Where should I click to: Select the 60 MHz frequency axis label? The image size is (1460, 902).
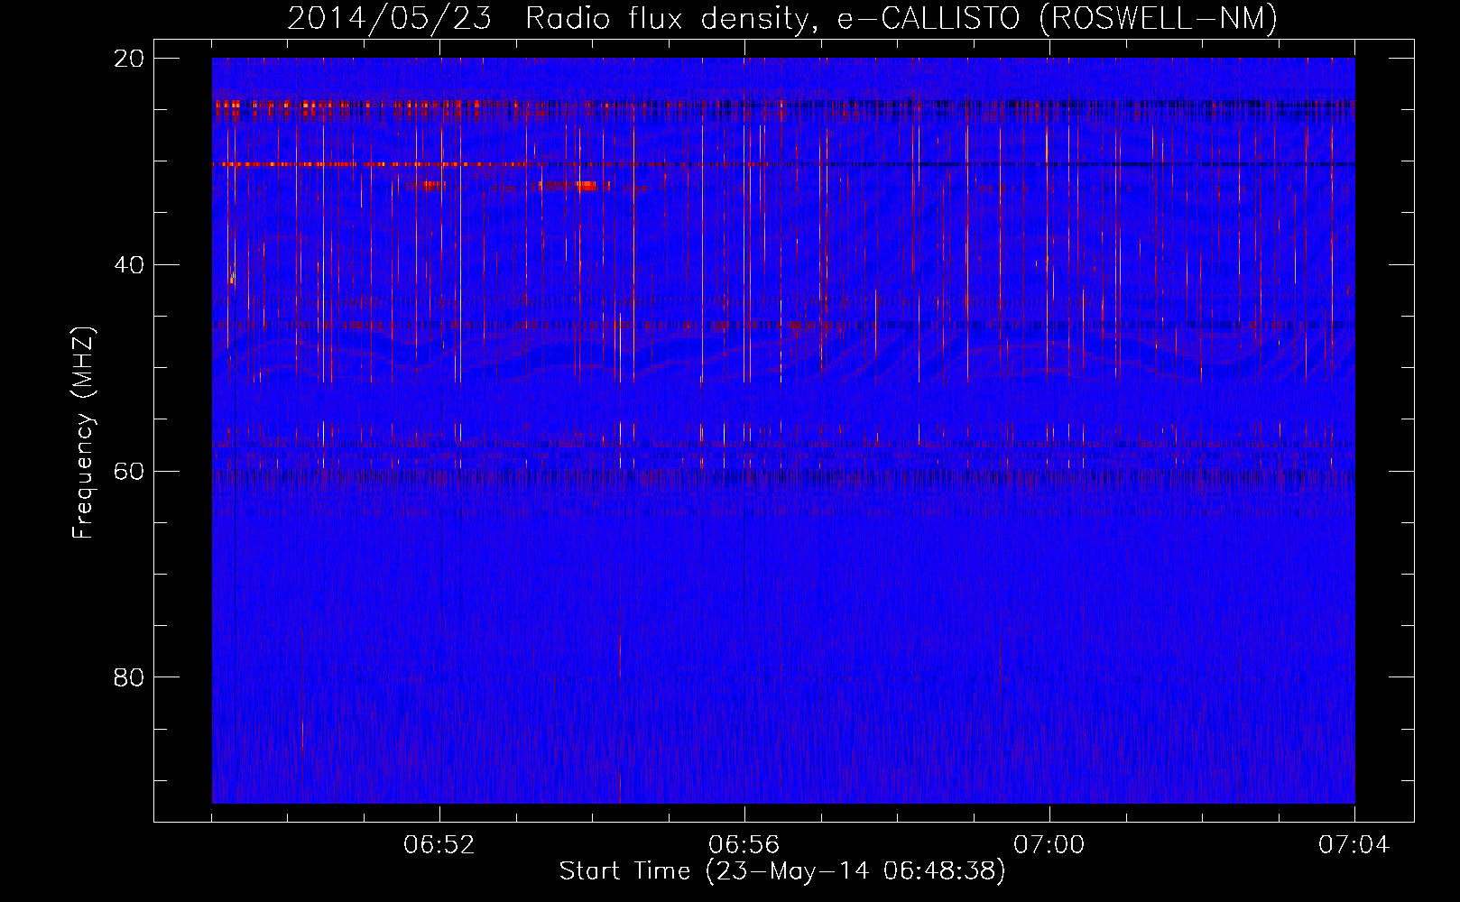129,472
